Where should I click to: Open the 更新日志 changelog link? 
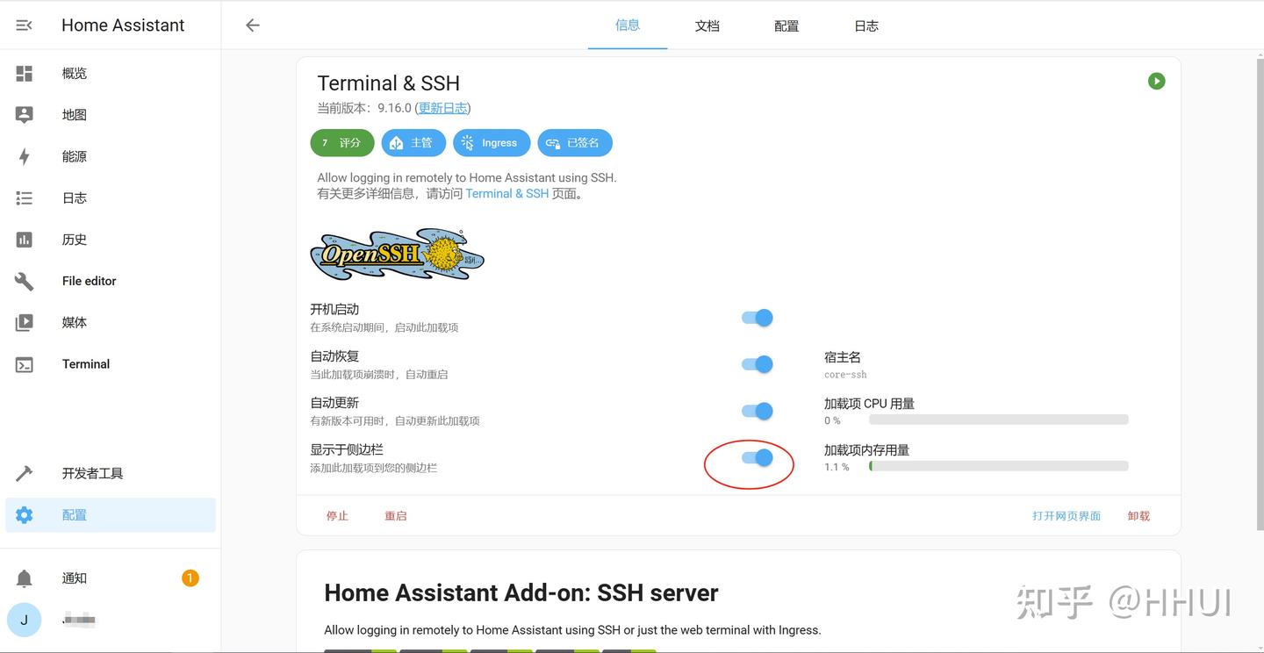pos(442,107)
